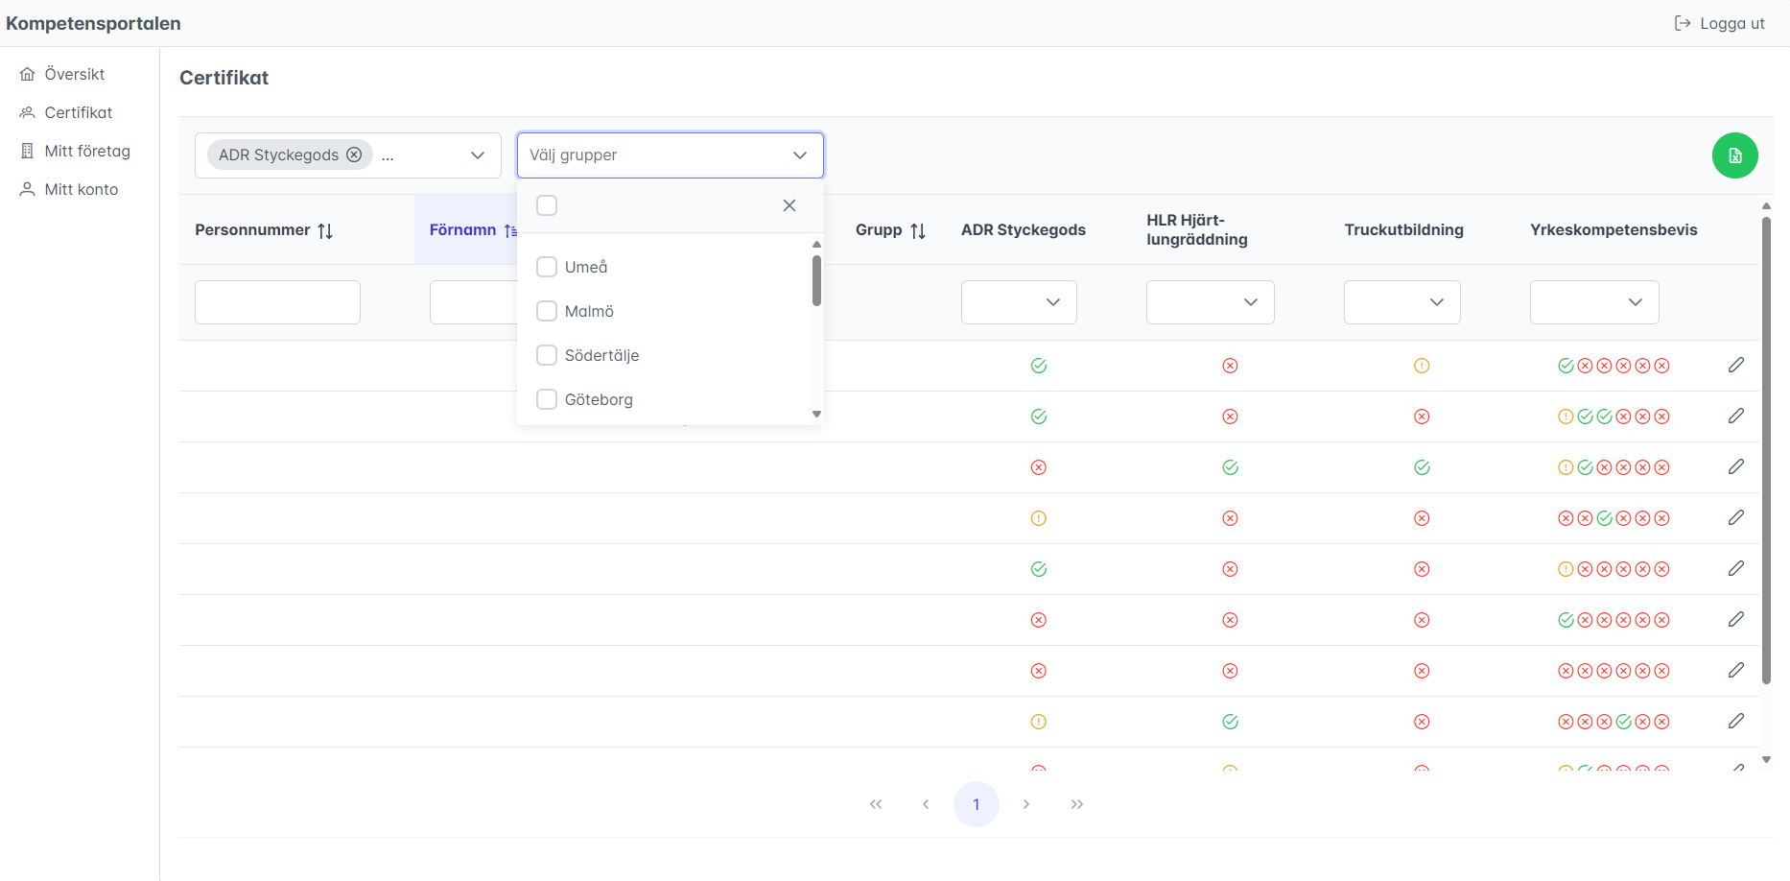The width and height of the screenshot is (1790, 881).
Task: Click edit pencil in eighth table row
Action: pyautogui.click(x=1736, y=721)
